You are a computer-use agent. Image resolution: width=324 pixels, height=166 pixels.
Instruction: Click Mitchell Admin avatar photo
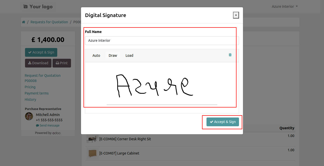coord(29,116)
